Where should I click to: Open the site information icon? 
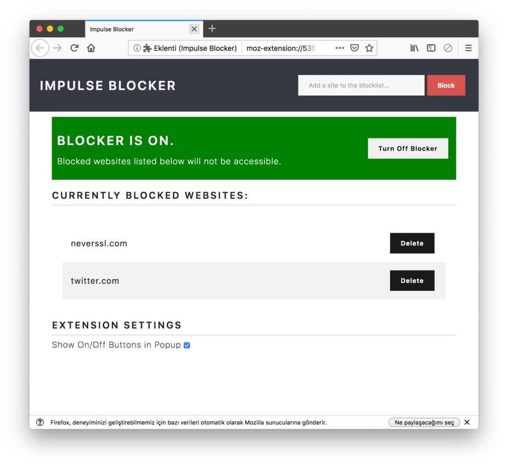click(x=137, y=48)
